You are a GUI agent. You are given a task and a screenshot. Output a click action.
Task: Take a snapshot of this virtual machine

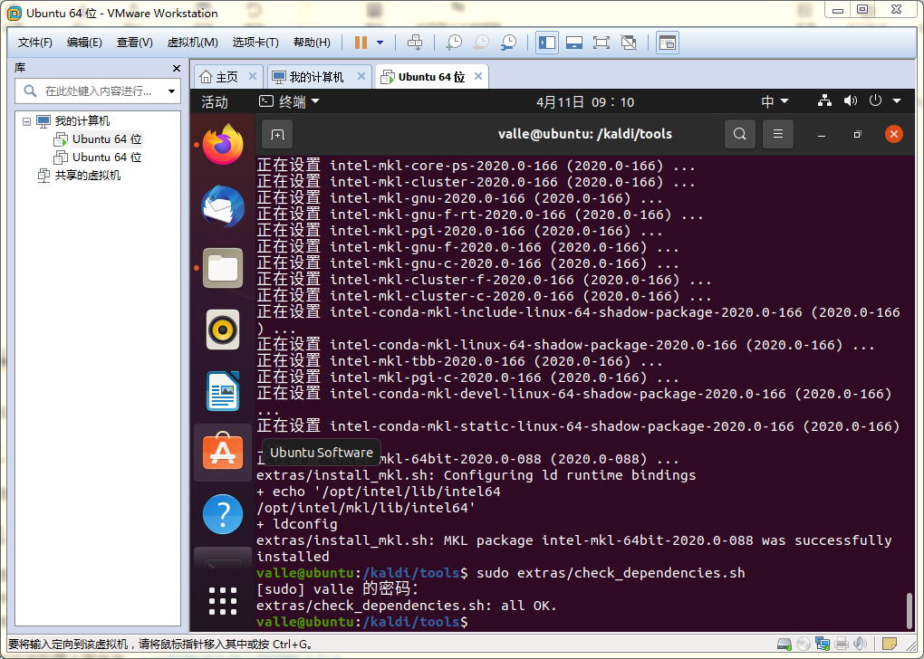point(454,43)
